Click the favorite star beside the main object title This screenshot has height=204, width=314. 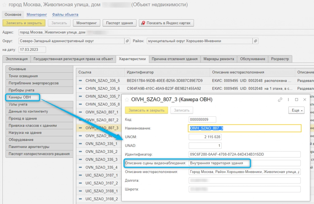pyautogui.click(x=4, y=5)
